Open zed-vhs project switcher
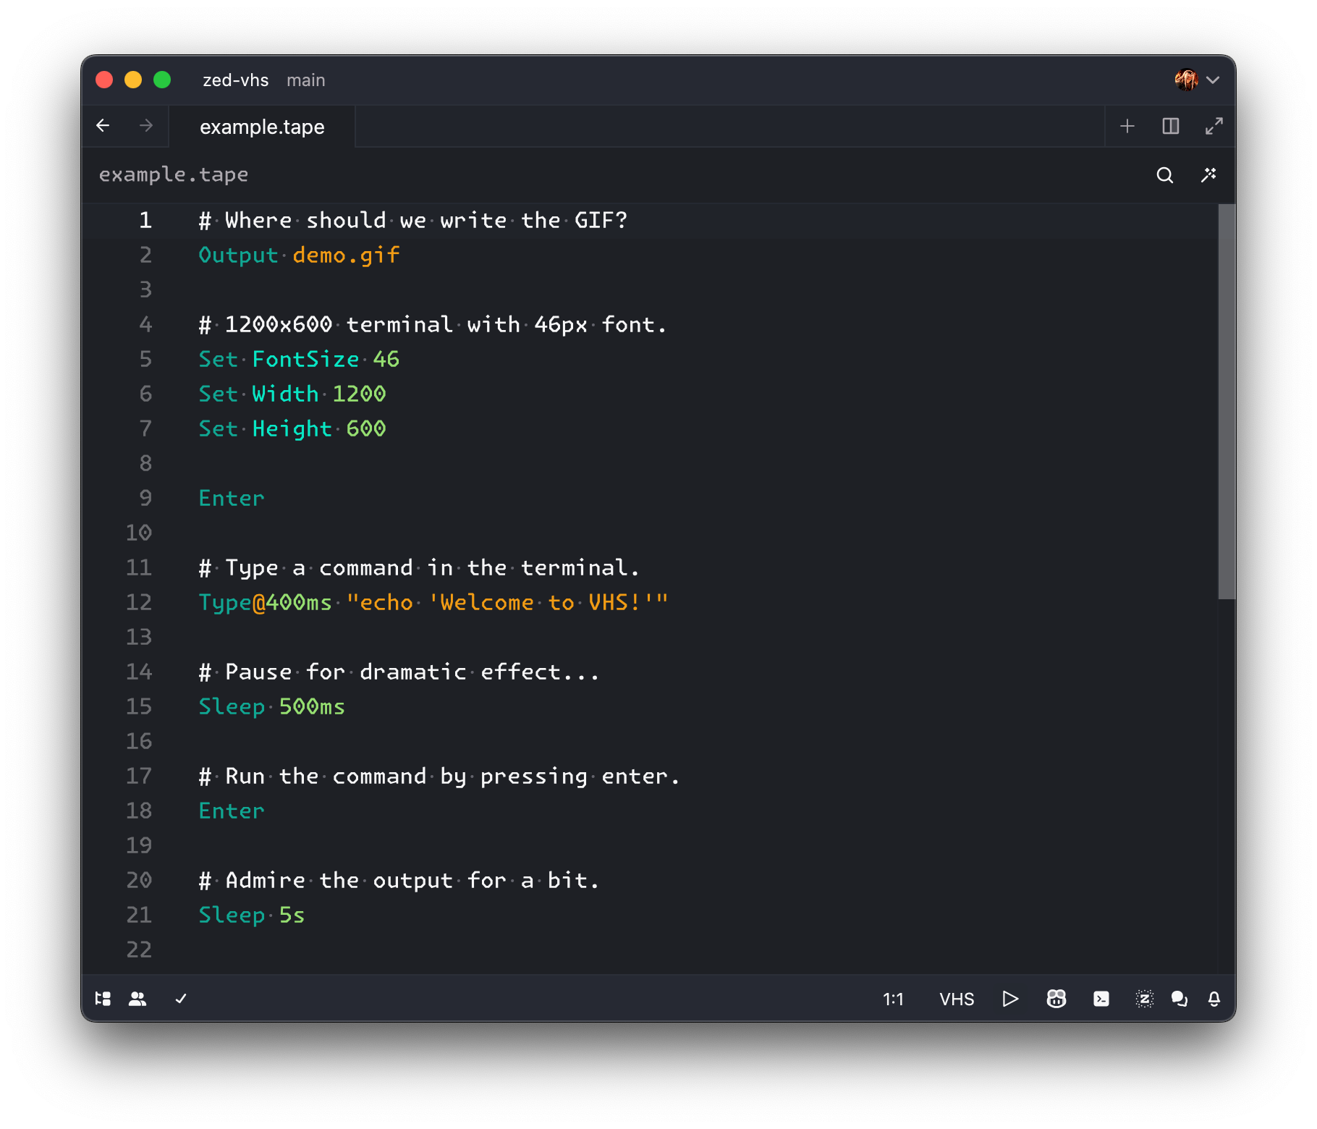This screenshot has height=1129, width=1317. coord(235,80)
